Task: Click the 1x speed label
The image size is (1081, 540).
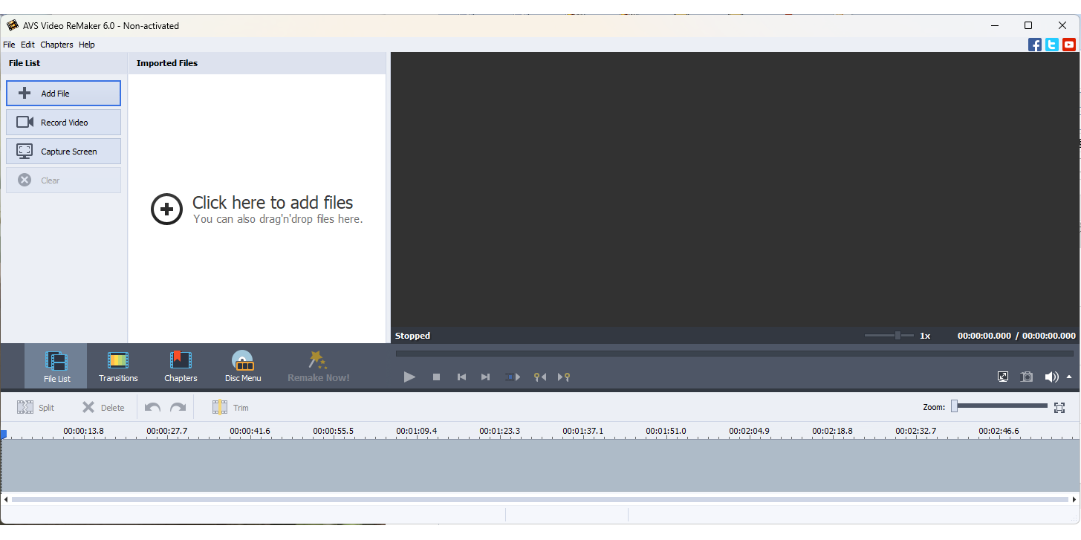Action: click(925, 336)
